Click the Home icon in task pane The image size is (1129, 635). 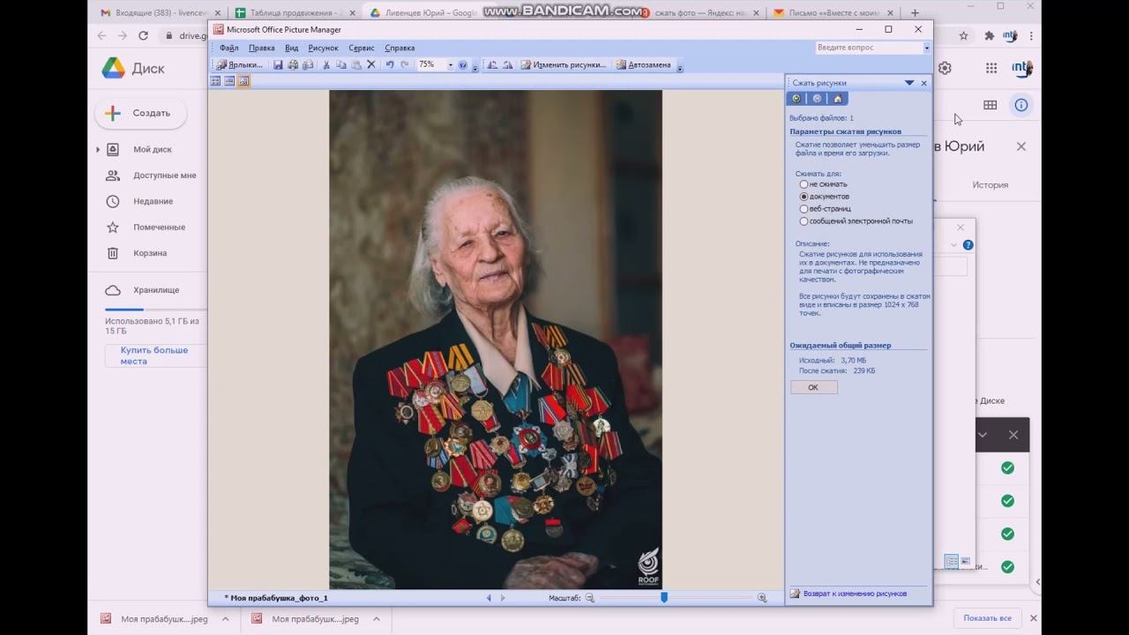(x=837, y=99)
